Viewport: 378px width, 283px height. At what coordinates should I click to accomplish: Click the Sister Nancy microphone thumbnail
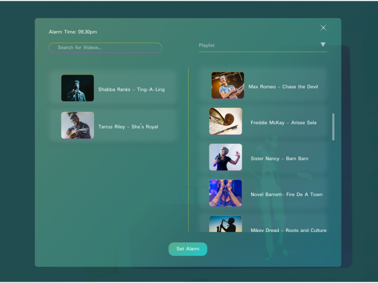tap(225, 157)
